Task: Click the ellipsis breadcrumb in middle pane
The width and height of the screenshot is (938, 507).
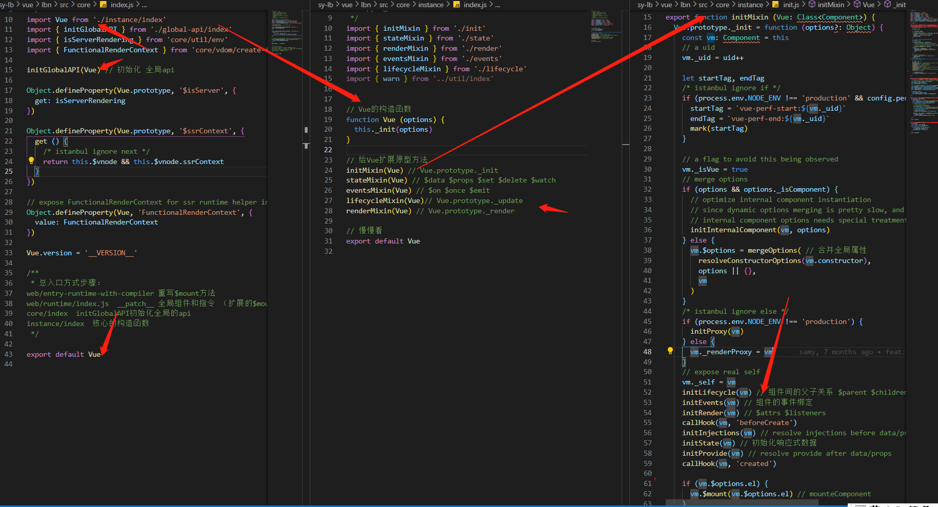Action: tap(497, 5)
